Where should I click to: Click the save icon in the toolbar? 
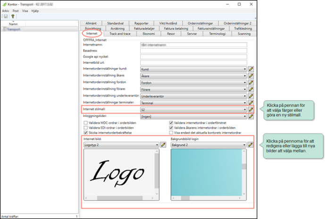[6, 16]
